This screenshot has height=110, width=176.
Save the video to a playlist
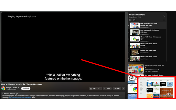[x=117, y=89]
